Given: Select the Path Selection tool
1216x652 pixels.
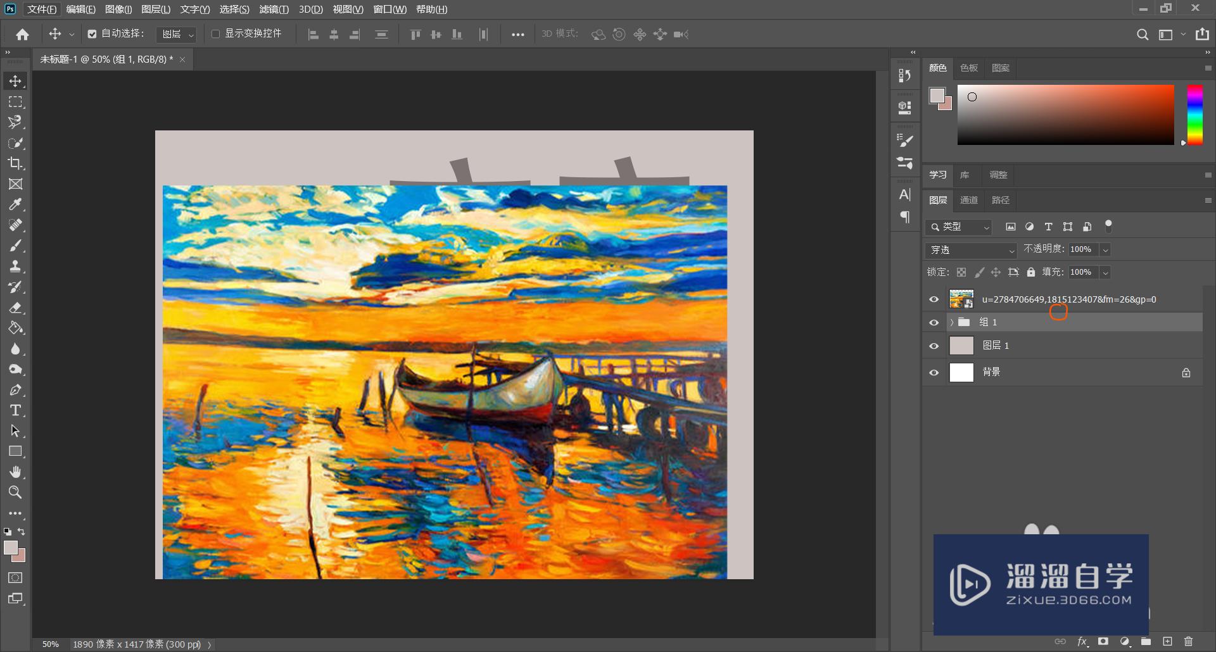Looking at the screenshot, I should [x=16, y=431].
